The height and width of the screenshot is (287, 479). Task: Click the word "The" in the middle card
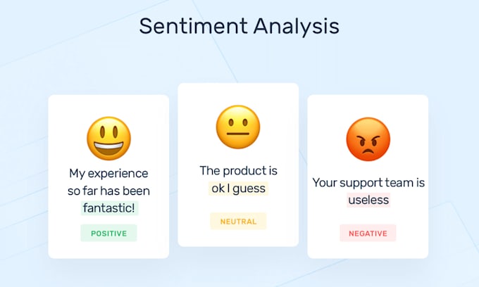[210, 171]
